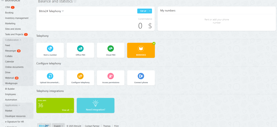Click the green checkmark on BONVOICE tile
277x127 pixels.
click(x=154, y=43)
